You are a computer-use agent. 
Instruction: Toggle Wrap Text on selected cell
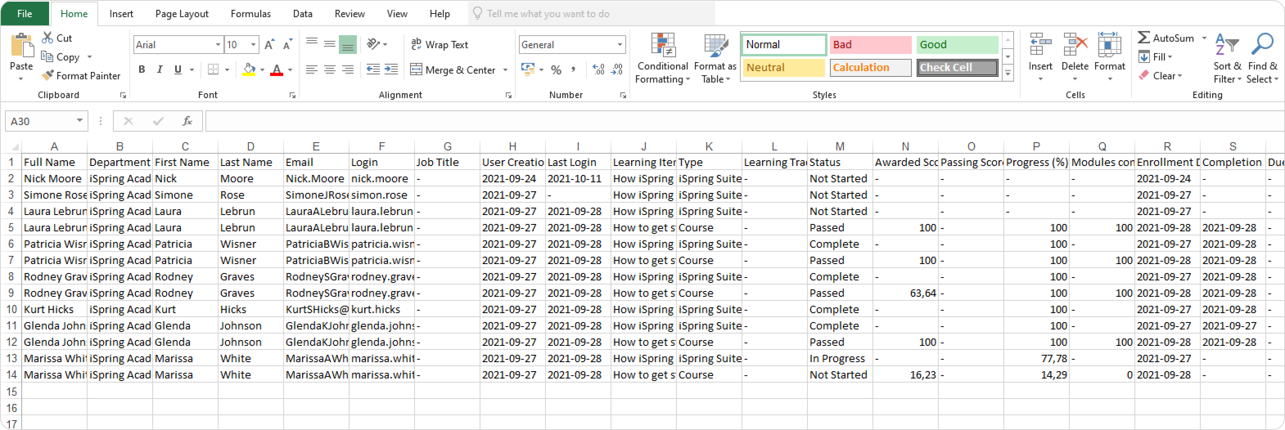coord(440,45)
